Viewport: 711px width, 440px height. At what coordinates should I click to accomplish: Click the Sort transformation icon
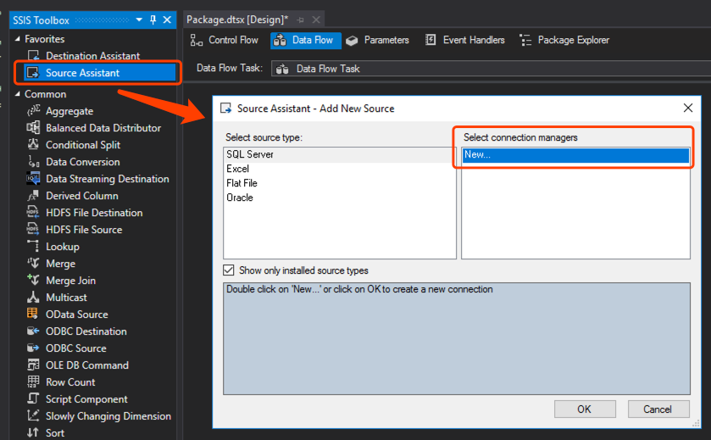click(33, 432)
